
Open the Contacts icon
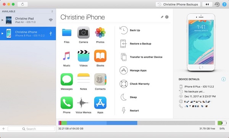100,79
